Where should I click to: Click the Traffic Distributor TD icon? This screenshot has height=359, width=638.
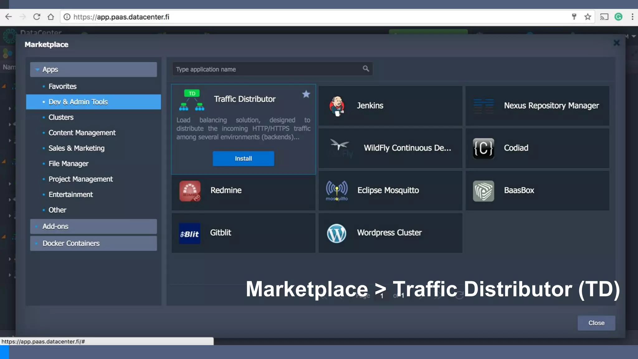click(192, 100)
